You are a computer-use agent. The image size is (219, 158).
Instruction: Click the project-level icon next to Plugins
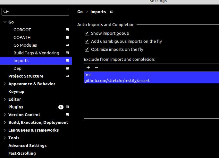[x=67, y=107]
